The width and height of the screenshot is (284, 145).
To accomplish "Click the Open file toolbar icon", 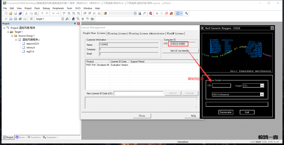I will (11, 13).
